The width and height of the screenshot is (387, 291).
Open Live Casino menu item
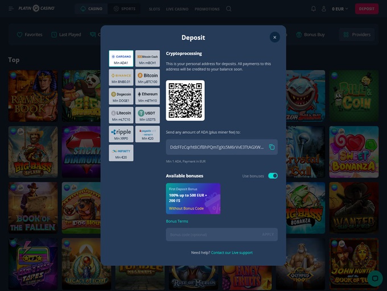coord(177,9)
